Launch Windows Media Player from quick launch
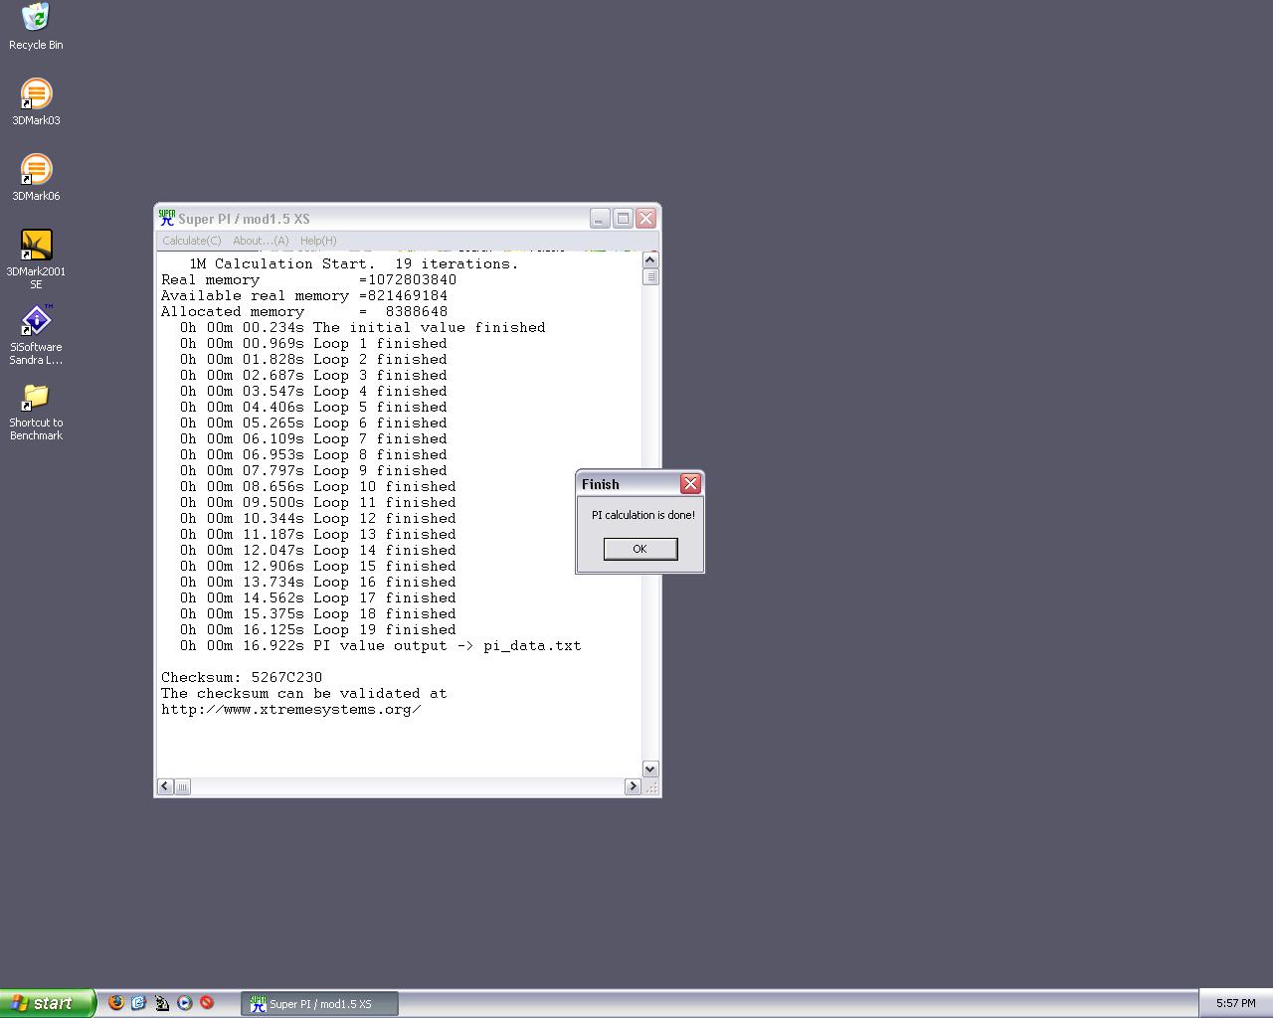This screenshot has width=1273, height=1018. [185, 1003]
